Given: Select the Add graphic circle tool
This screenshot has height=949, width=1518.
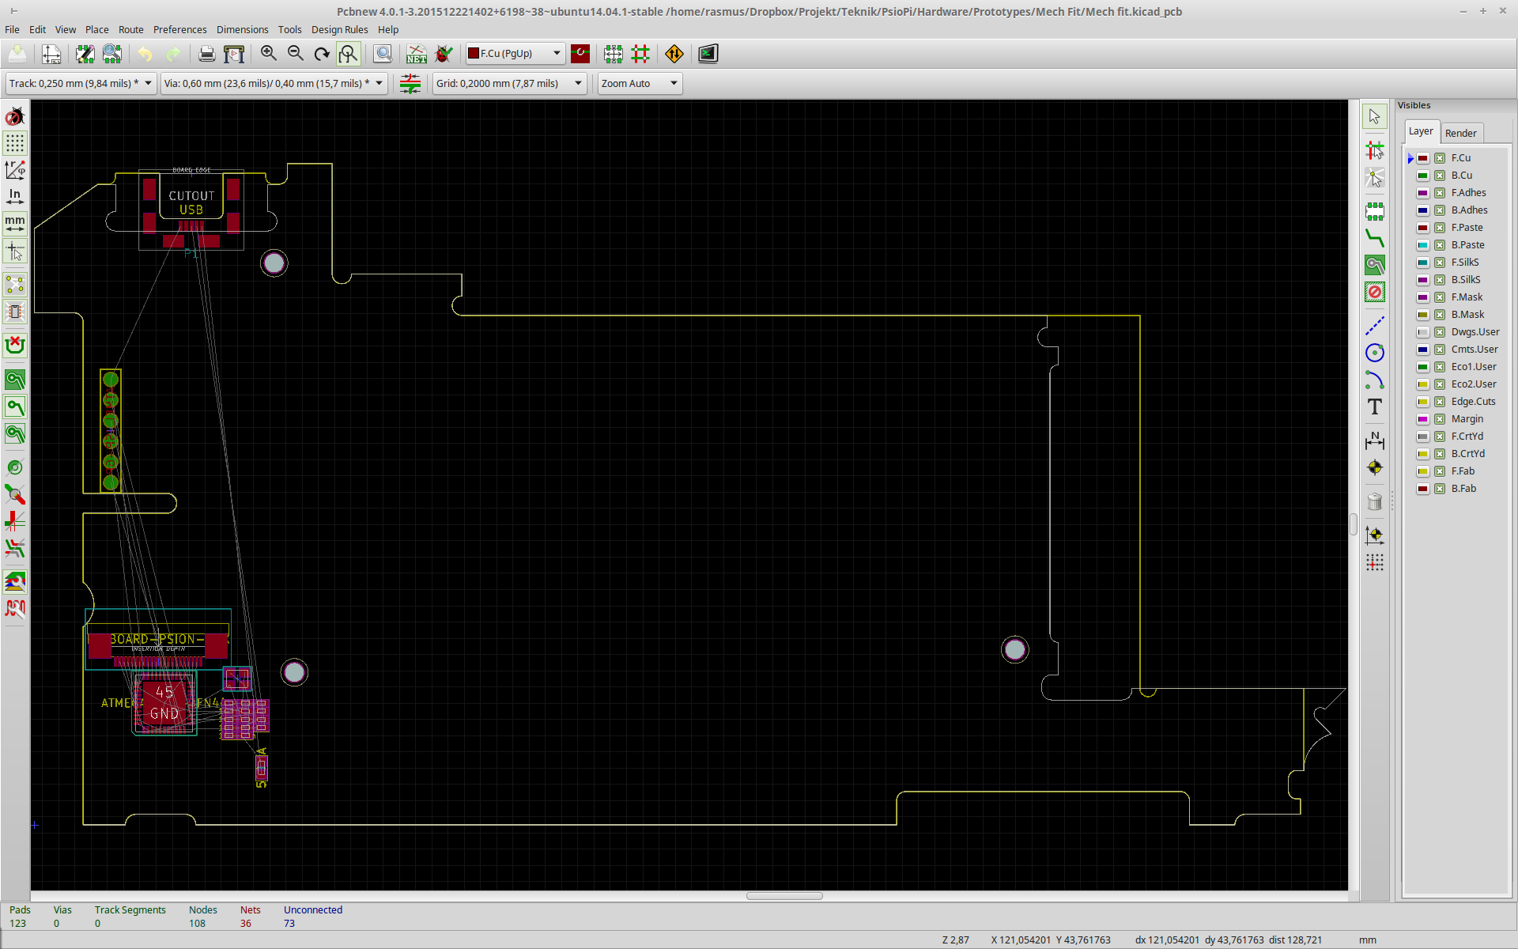Looking at the screenshot, I should pos(1375,353).
